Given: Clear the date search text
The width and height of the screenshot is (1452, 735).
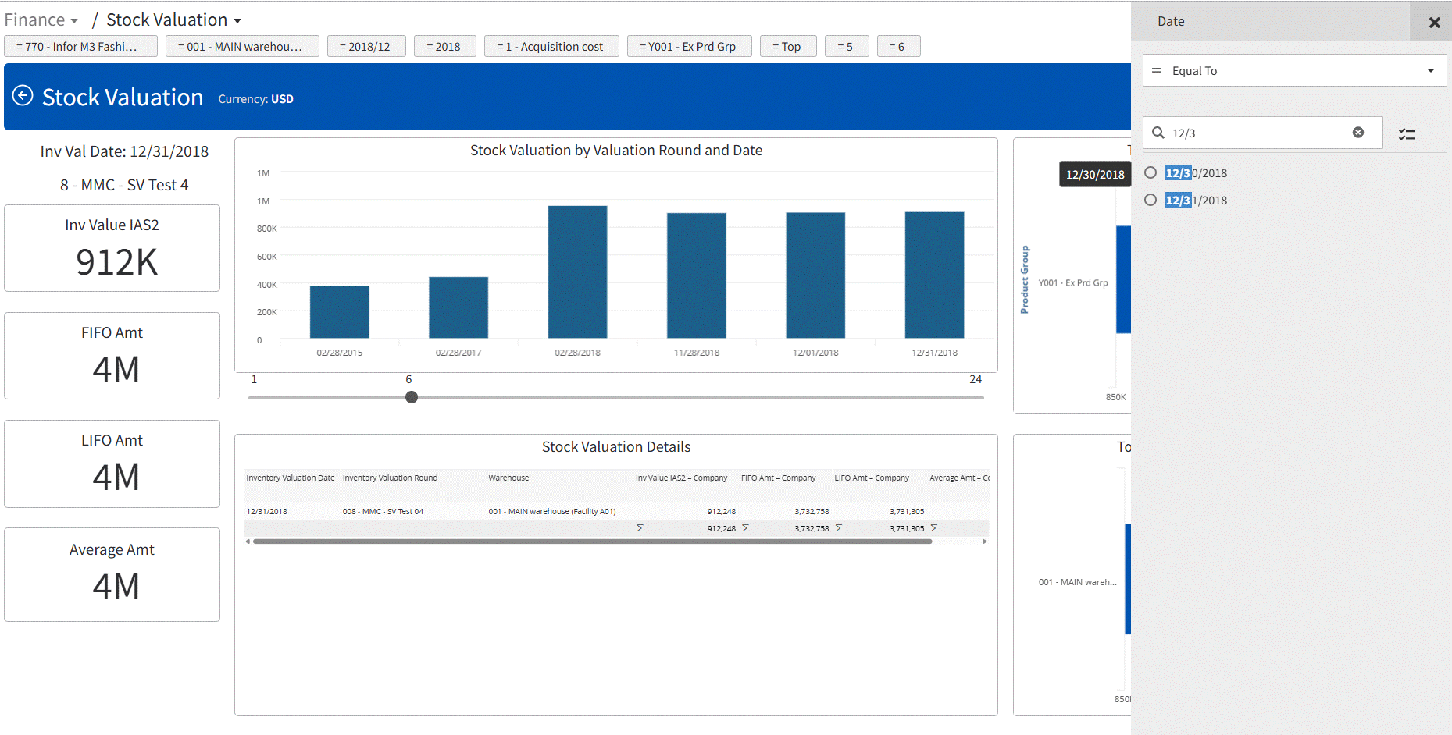Looking at the screenshot, I should (1358, 133).
